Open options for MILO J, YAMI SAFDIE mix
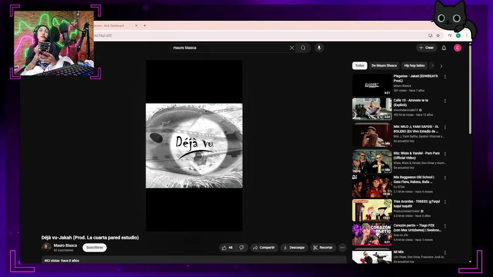The width and height of the screenshot is (493, 277). coord(445,127)
